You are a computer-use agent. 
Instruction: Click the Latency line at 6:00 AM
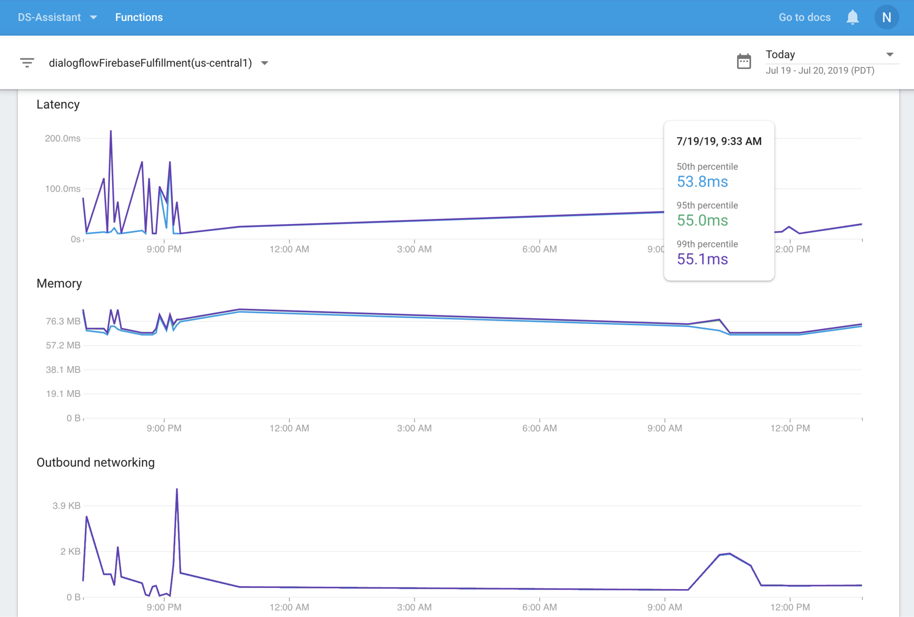(x=539, y=216)
